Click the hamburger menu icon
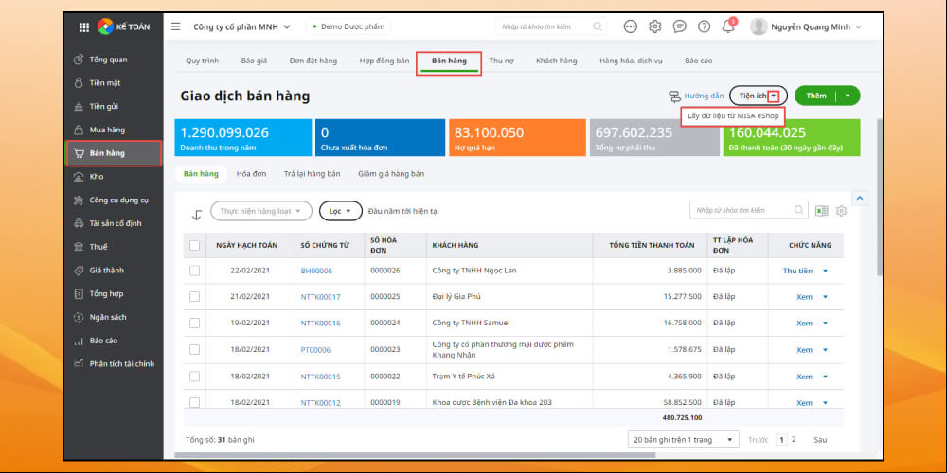The image size is (947, 473). tap(175, 26)
